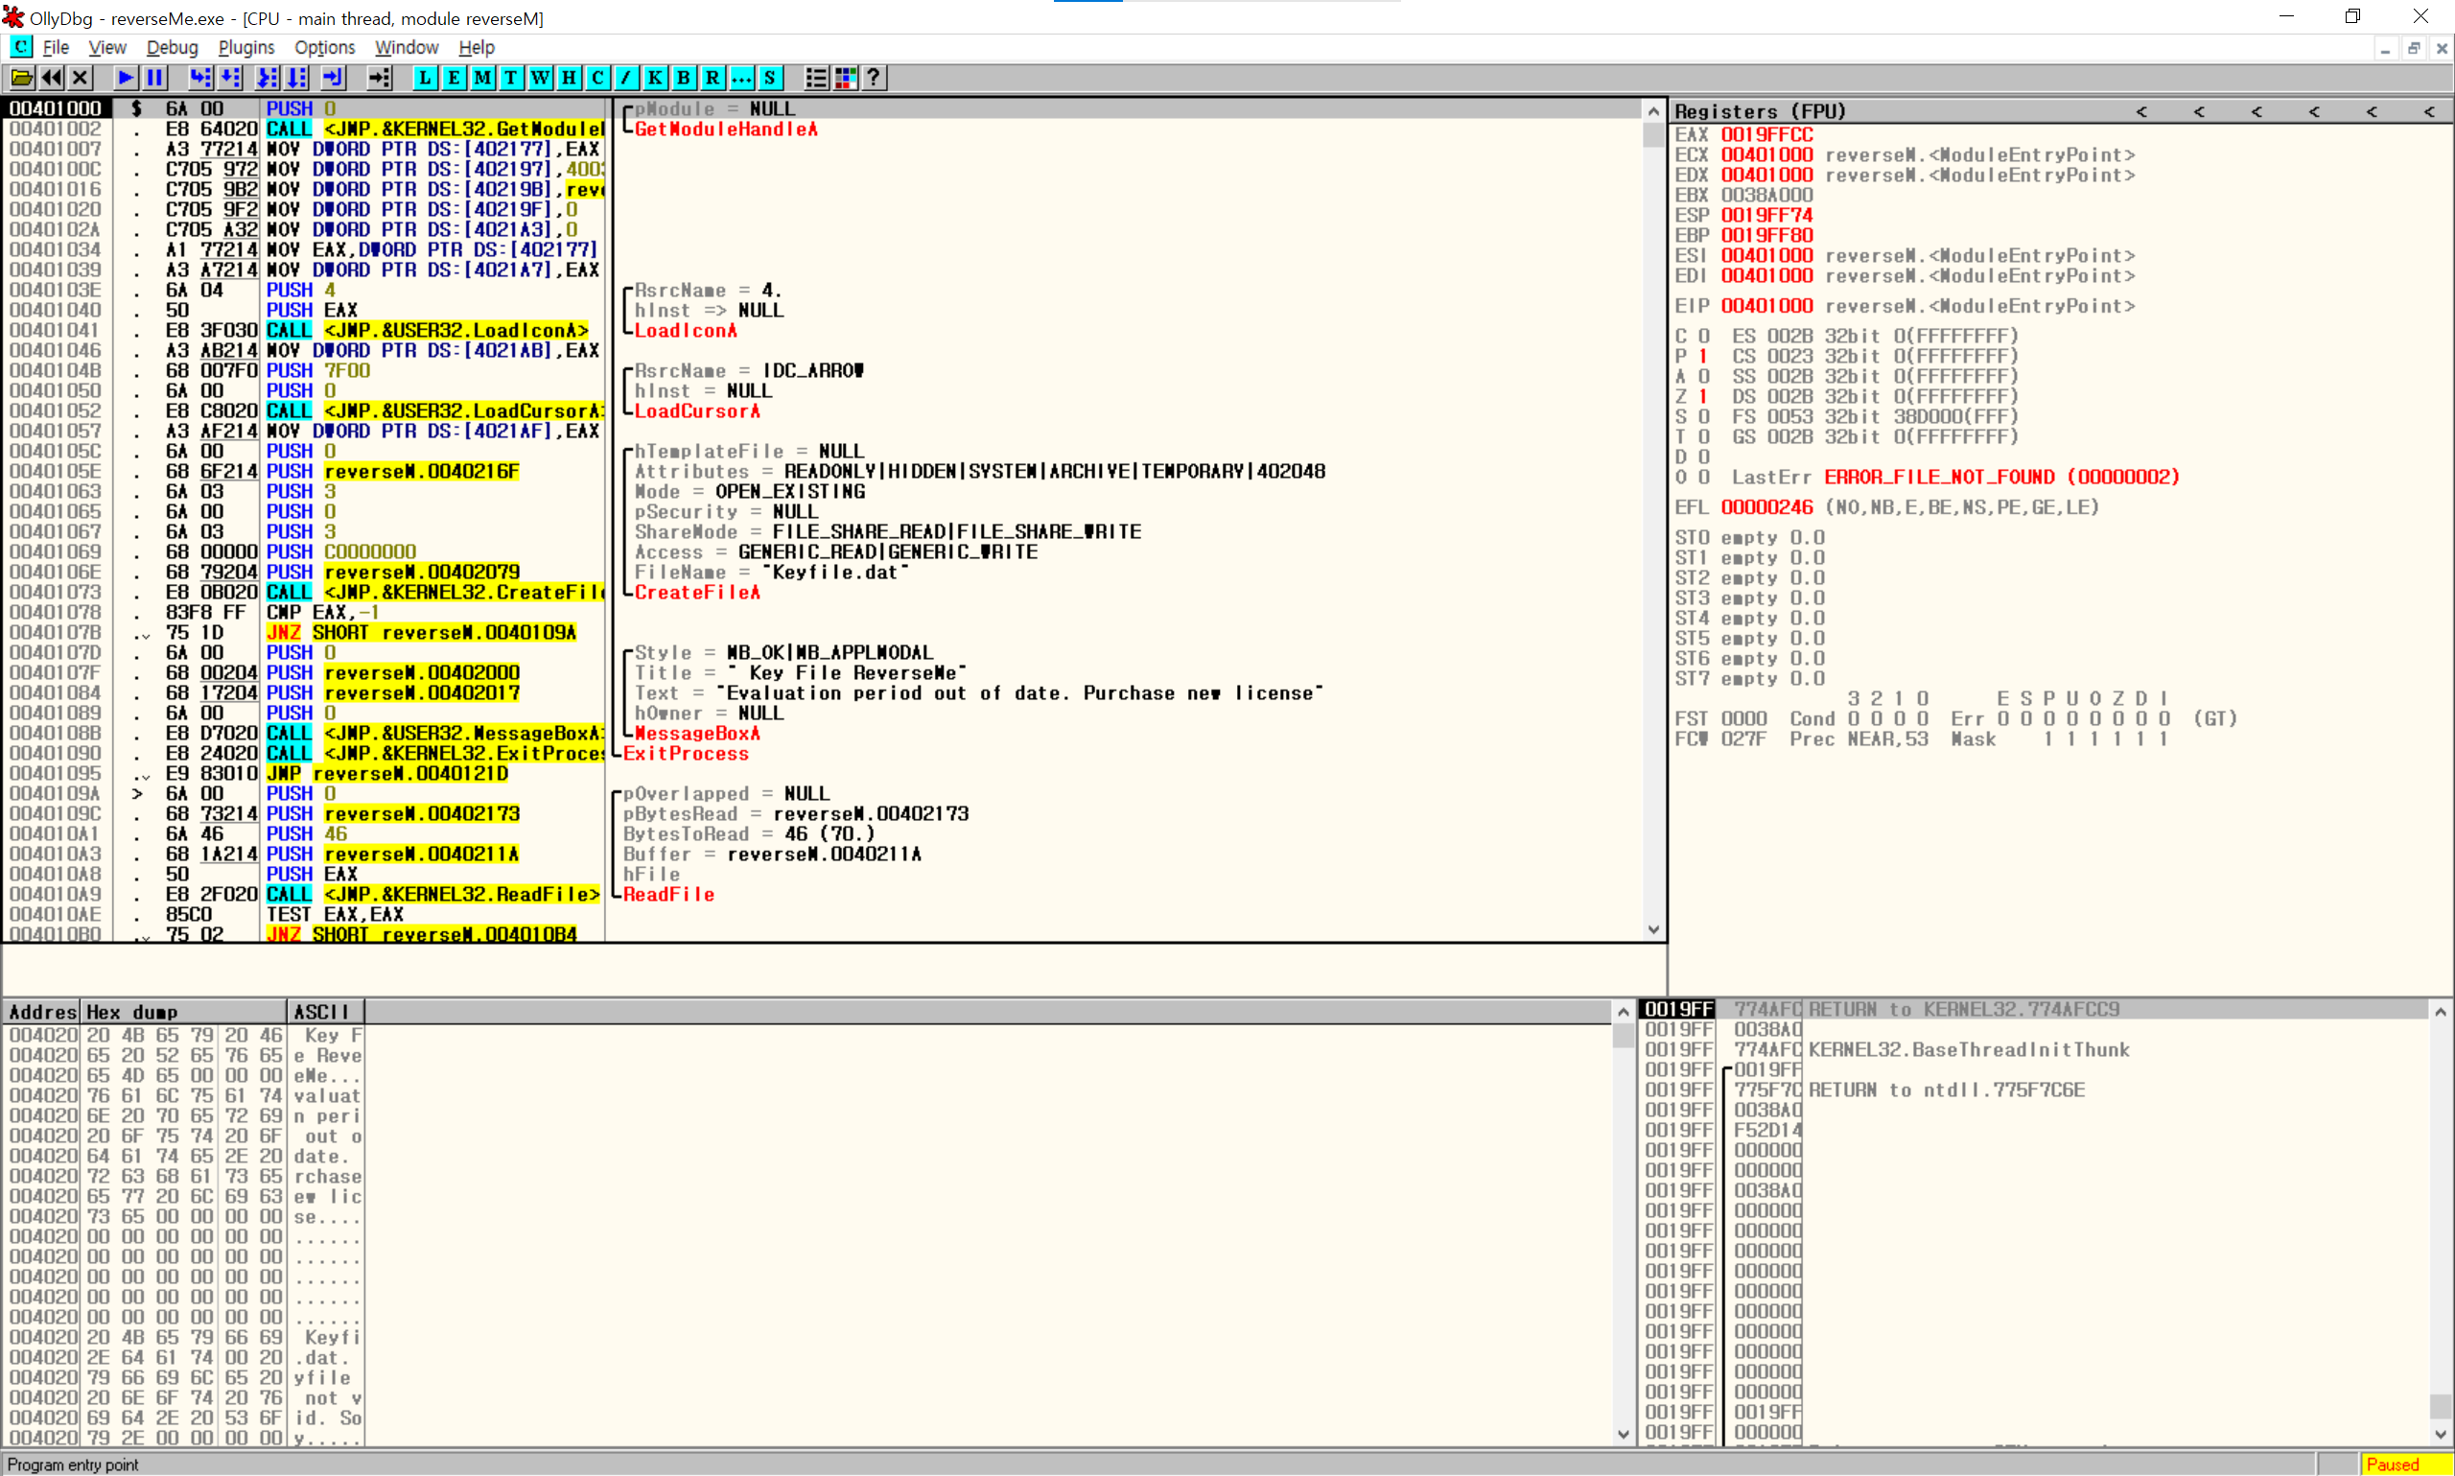2455x1476 pixels.
Task: Select the Z flag value in registers
Action: coord(1702,396)
